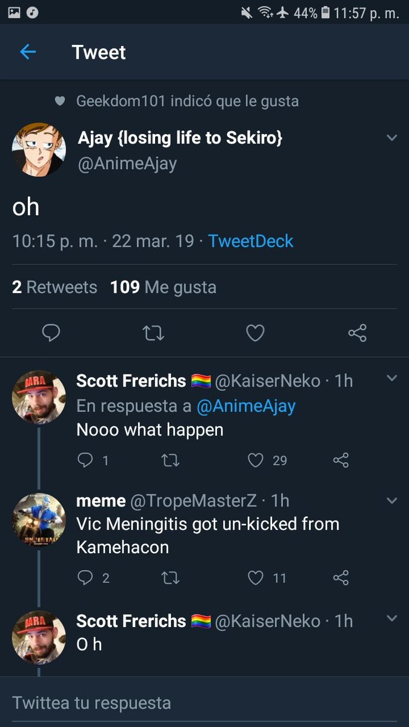
Task: Open options chevron on AnimeAjay's tweet
Action: click(x=391, y=138)
